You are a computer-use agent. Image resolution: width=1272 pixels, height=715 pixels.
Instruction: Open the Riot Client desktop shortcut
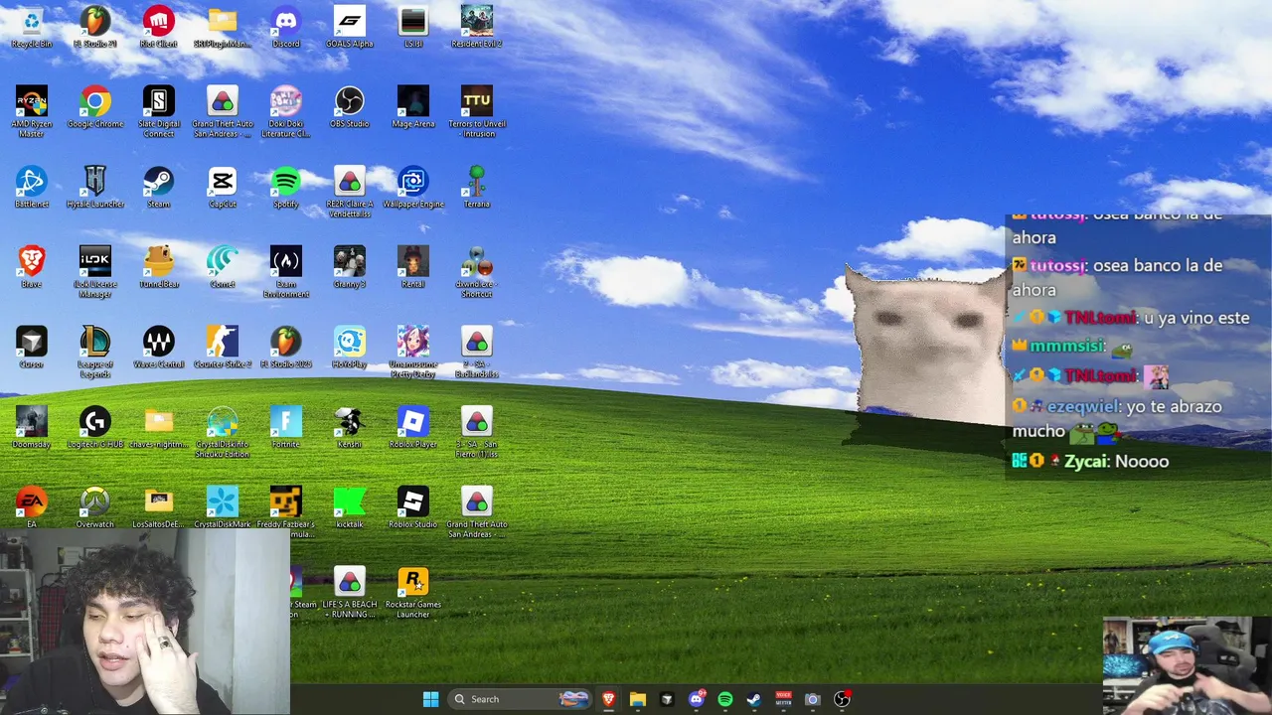[x=159, y=27]
